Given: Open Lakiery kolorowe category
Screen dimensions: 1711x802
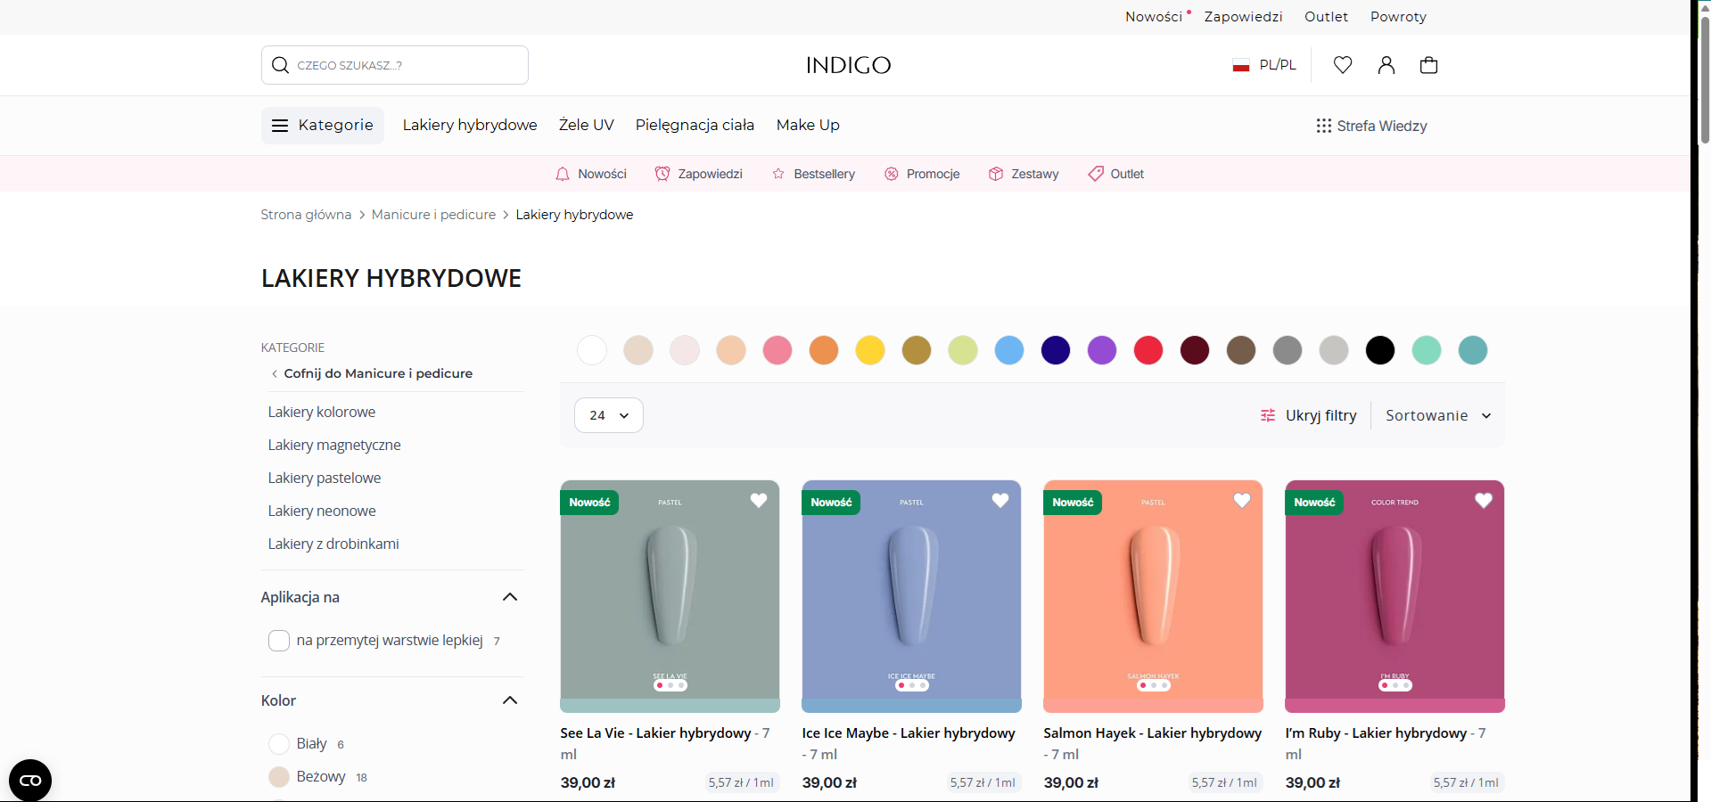Looking at the screenshot, I should tap(322, 412).
